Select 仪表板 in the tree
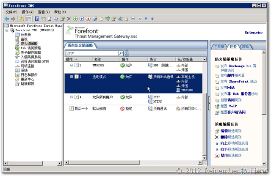Screen dimensions: 271x176 (x=26, y=35)
